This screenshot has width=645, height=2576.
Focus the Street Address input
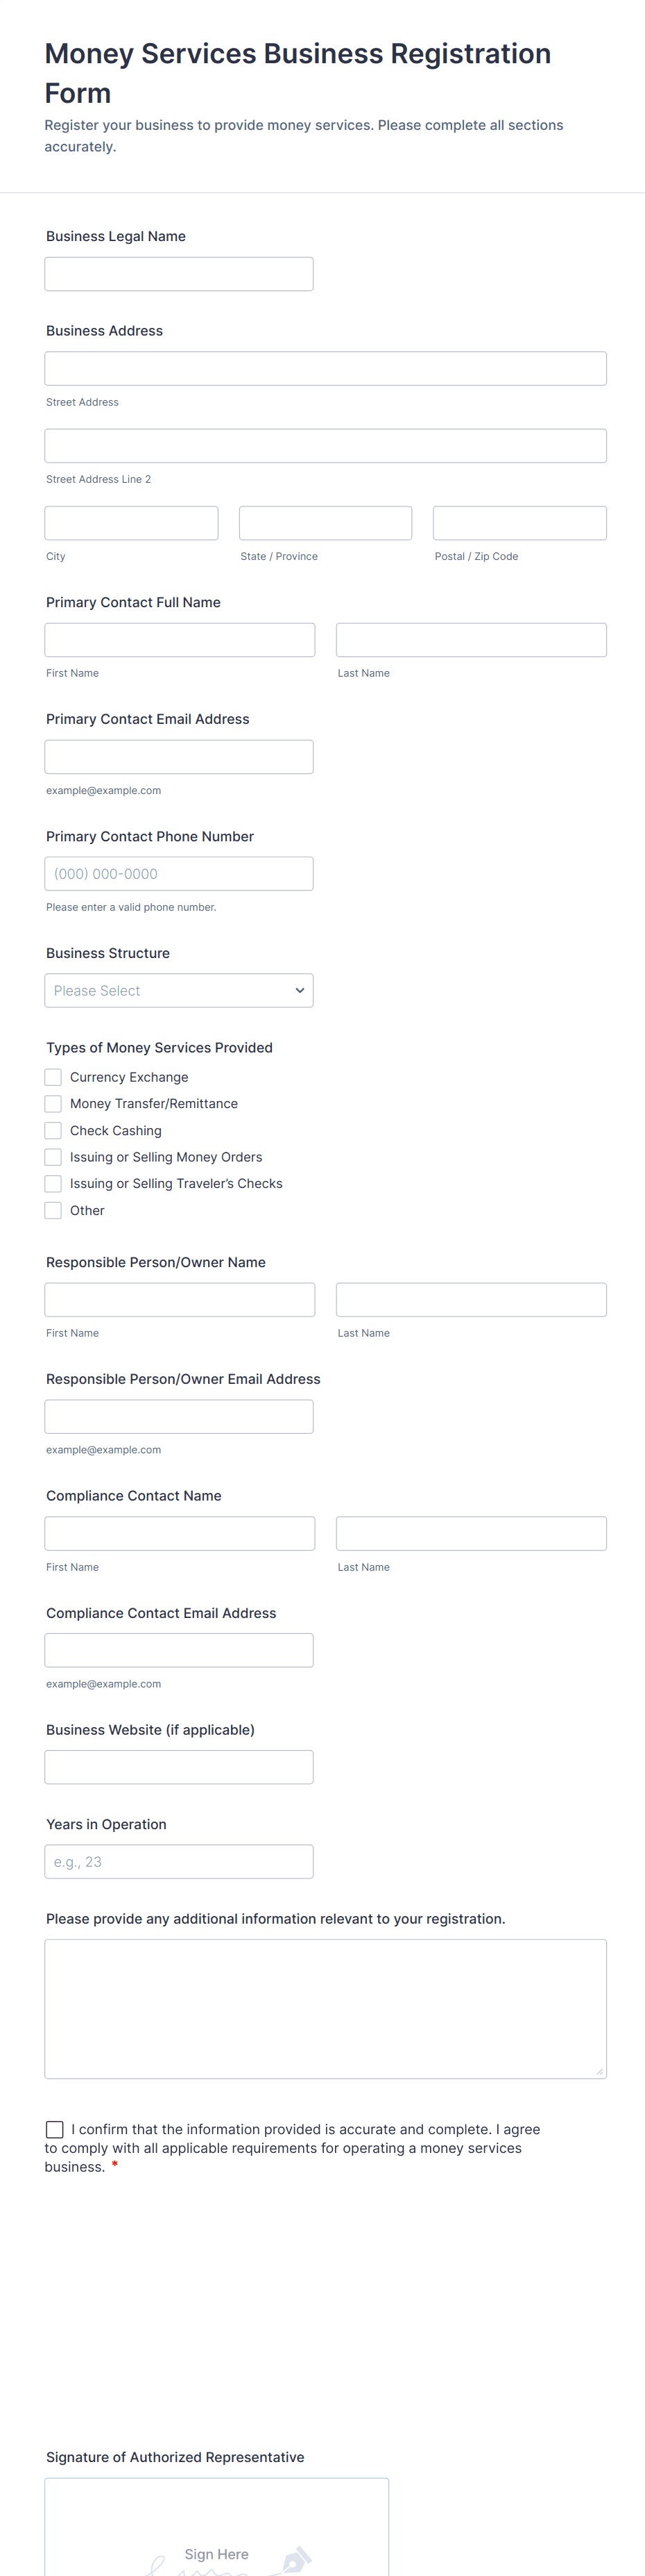(x=325, y=368)
